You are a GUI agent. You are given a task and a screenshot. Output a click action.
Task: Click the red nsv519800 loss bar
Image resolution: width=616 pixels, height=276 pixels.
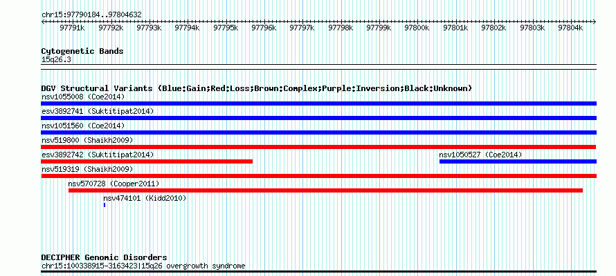318,147
